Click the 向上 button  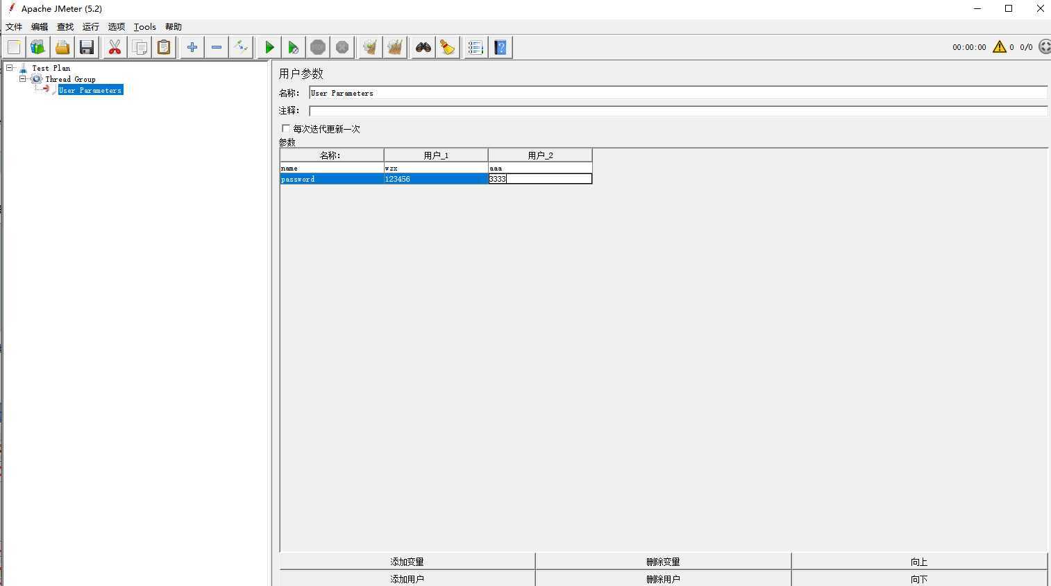tap(919, 562)
